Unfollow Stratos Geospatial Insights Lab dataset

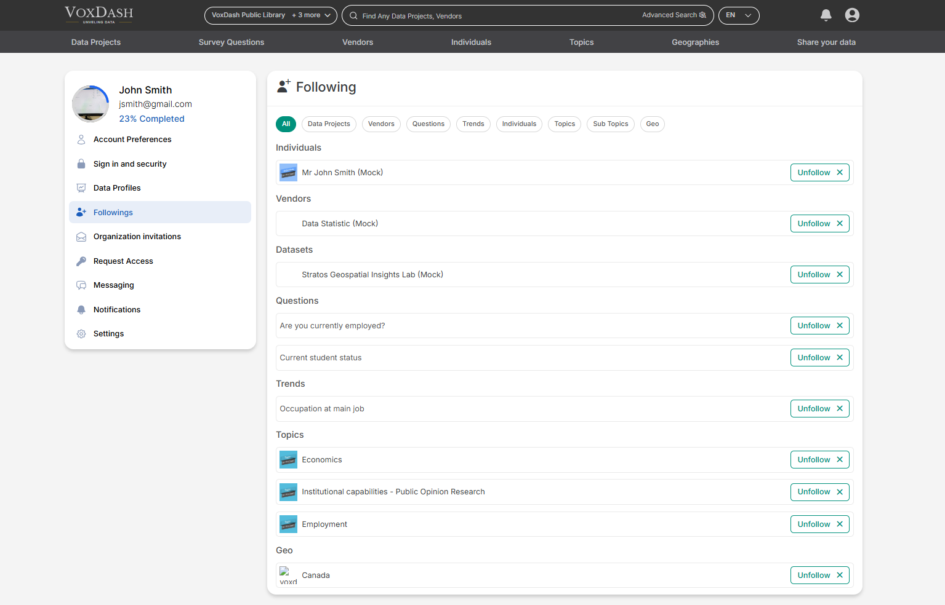[820, 275]
